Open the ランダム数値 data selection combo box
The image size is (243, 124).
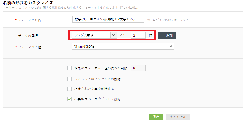tap(91, 35)
